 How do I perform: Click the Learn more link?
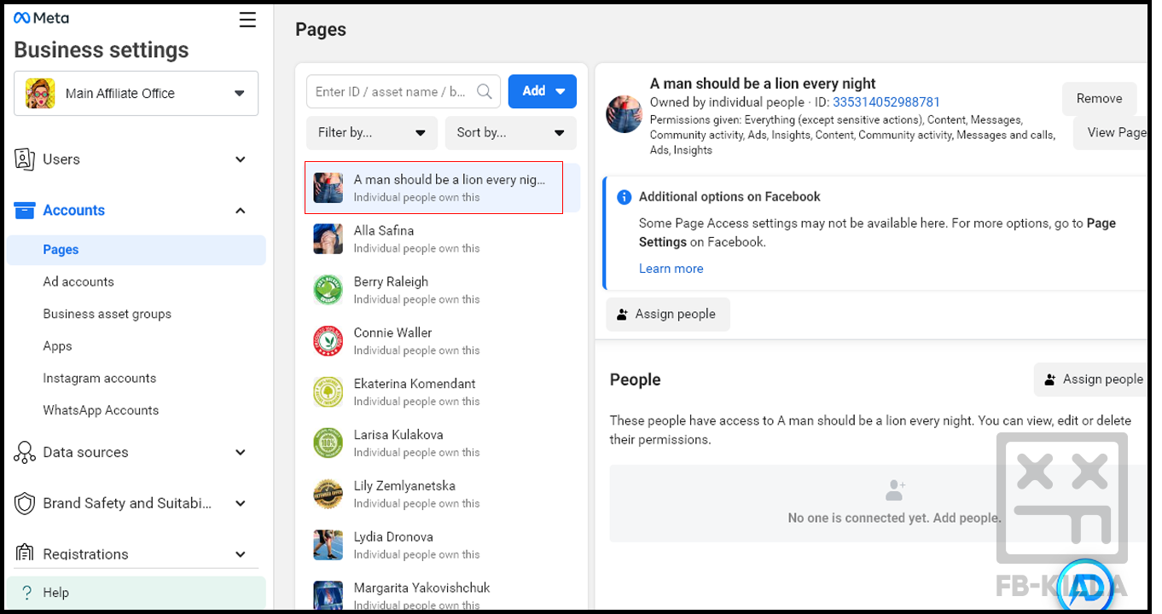coord(671,269)
